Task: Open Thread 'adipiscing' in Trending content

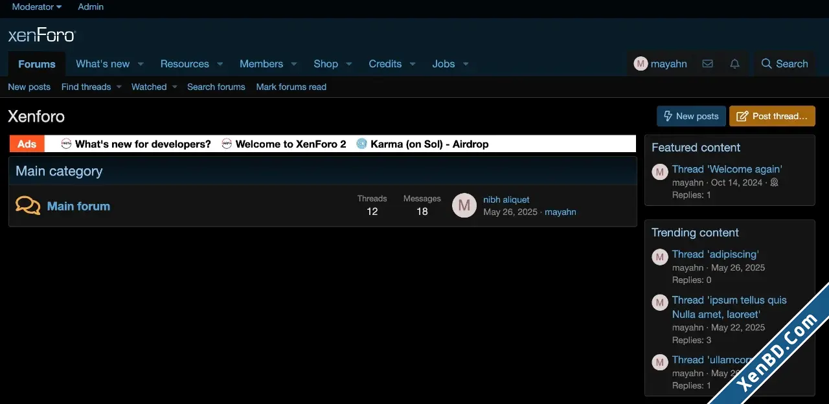Action: [x=716, y=254]
